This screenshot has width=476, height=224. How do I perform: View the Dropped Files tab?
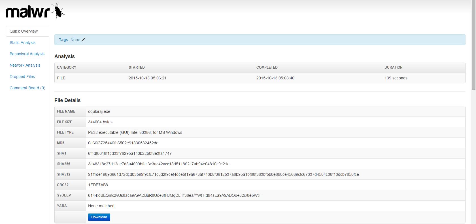pyautogui.click(x=22, y=77)
